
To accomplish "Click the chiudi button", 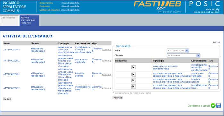I will coord(217,43).
